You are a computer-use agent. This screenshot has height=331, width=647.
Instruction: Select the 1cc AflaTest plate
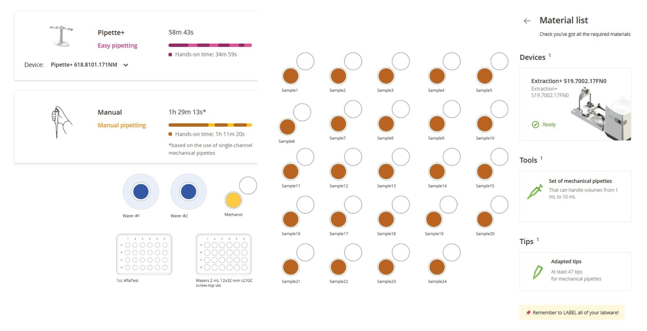(144, 255)
